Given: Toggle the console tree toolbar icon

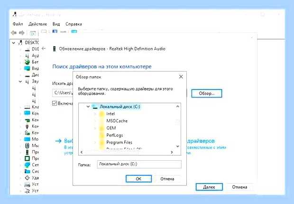Looking at the screenshot, I should tap(33, 33).
